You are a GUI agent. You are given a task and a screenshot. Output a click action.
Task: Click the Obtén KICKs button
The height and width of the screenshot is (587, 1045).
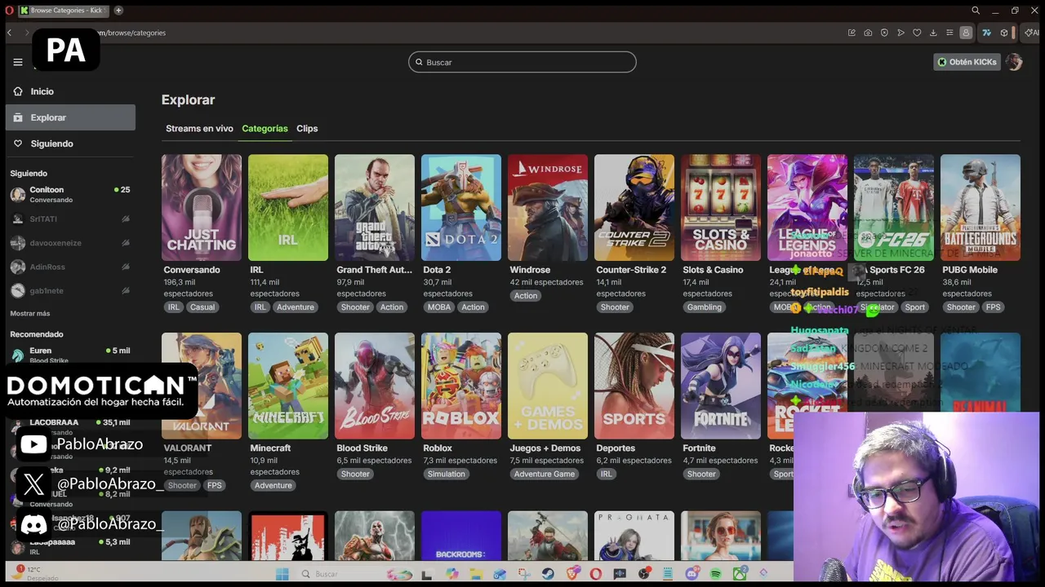967,62
